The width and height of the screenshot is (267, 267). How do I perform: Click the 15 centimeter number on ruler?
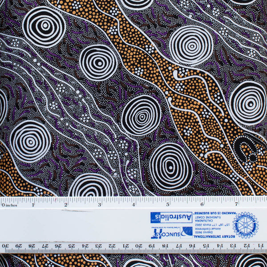206,246
